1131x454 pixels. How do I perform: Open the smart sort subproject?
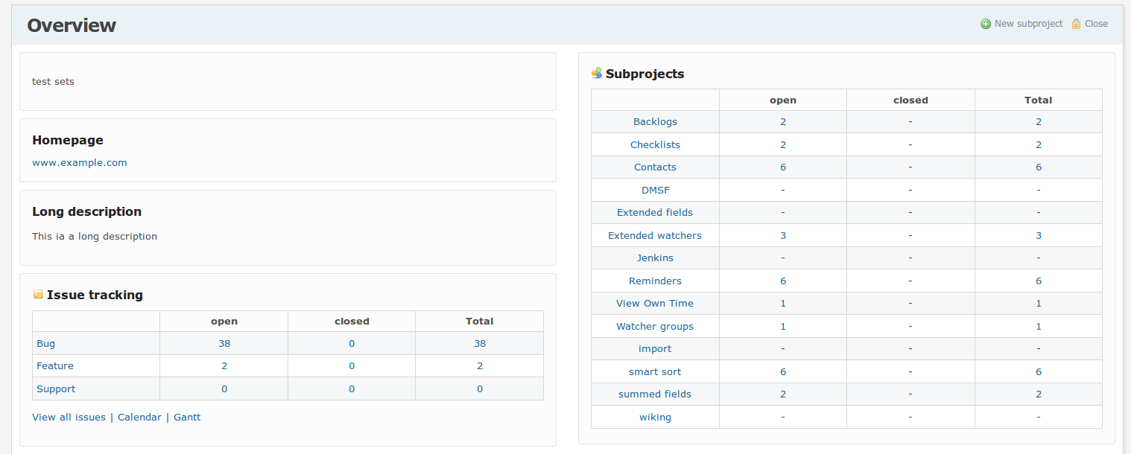click(655, 371)
